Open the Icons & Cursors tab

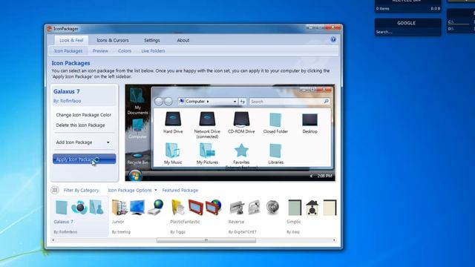pyautogui.click(x=113, y=40)
